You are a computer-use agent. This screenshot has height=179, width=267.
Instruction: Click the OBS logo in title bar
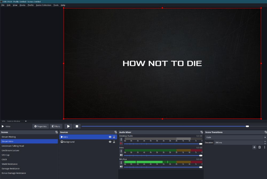[1, 2]
